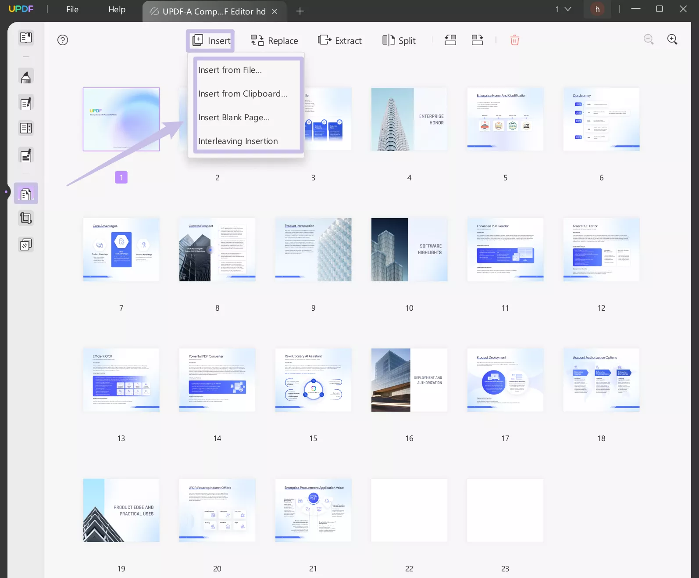Open the help question mark icon
The height and width of the screenshot is (578, 699).
(x=63, y=40)
